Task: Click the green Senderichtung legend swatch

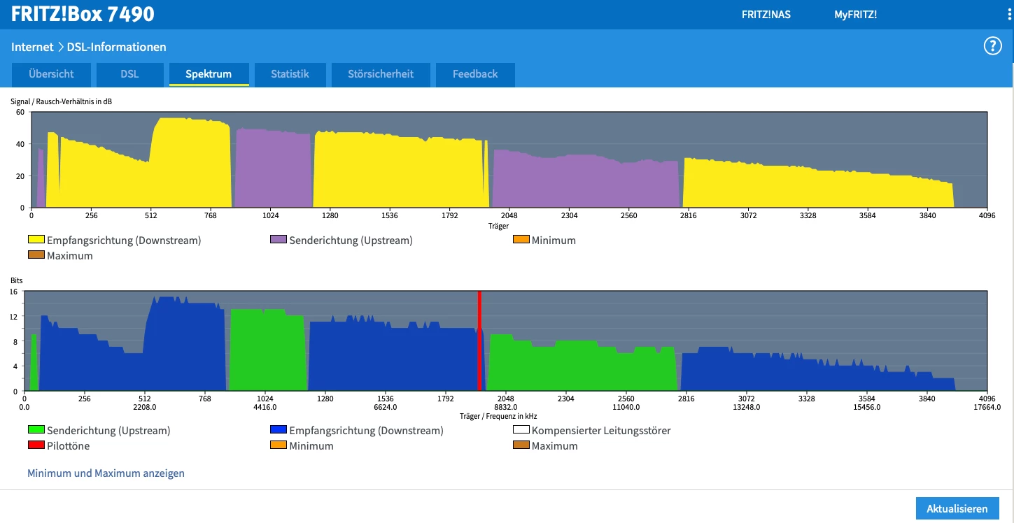Action: click(36, 430)
